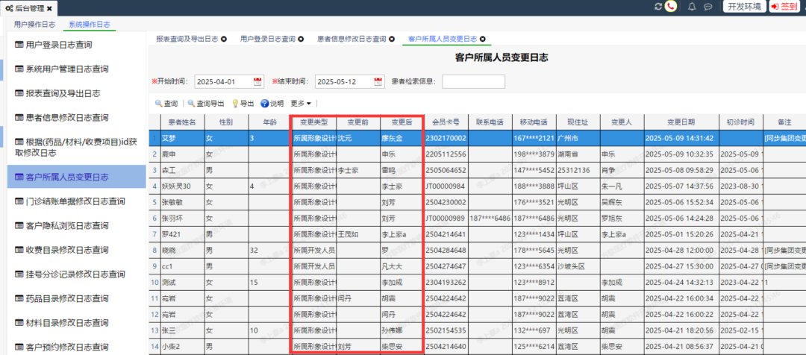Select the row for patient 小柴2

(477, 346)
